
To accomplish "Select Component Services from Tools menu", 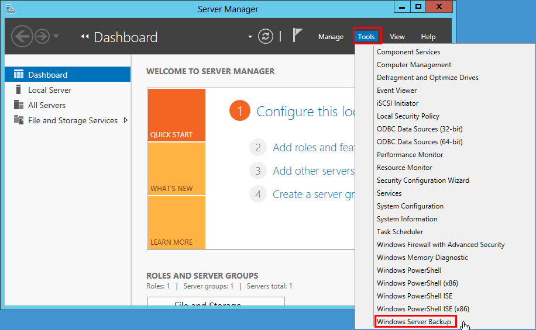I will [408, 52].
